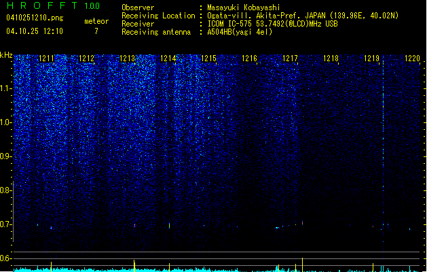The image size is (427, 272).
Task: Click the 0.9 frequency axis label
Action: click(5, 156)
